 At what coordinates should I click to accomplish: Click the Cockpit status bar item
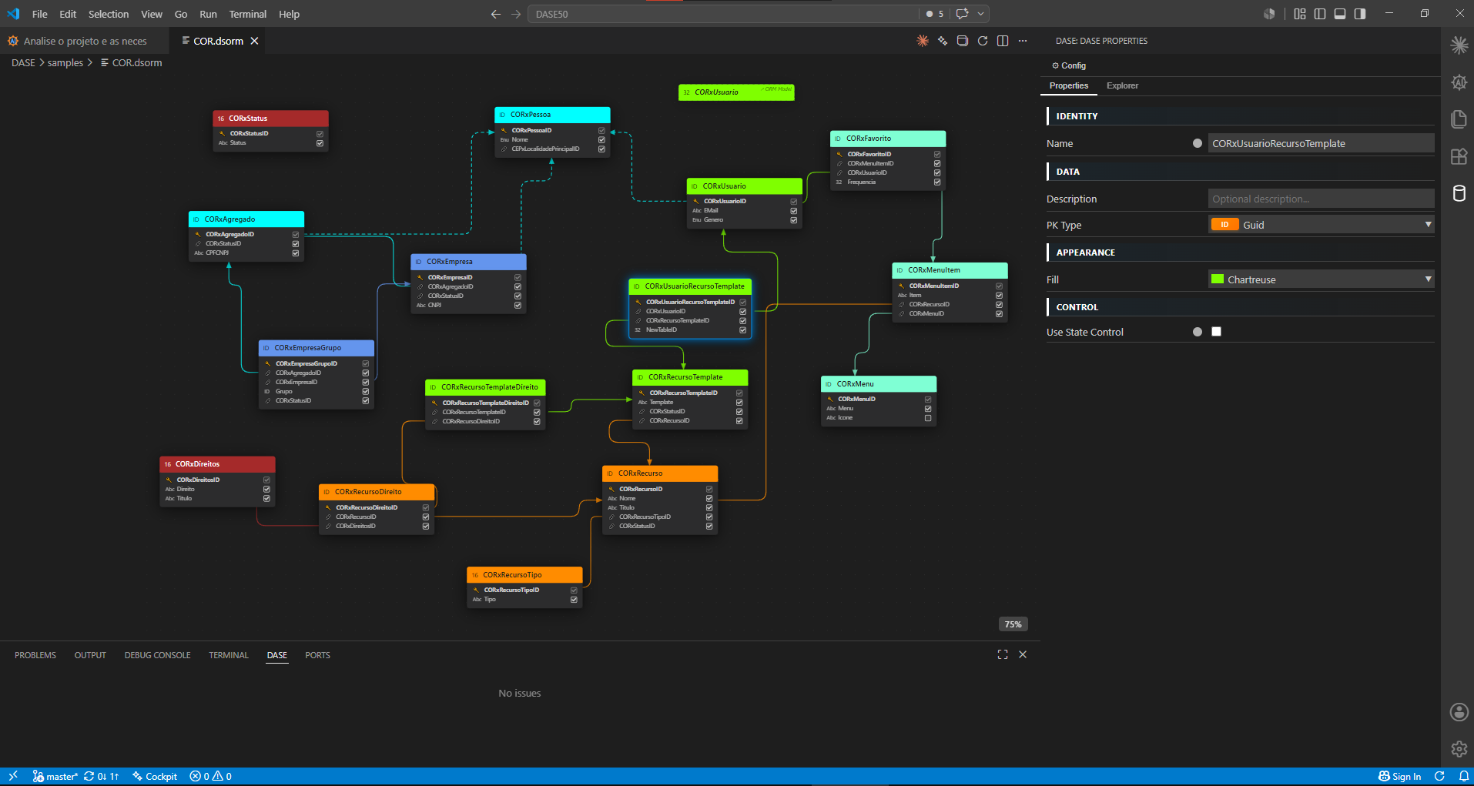click(x=155, y=776)
